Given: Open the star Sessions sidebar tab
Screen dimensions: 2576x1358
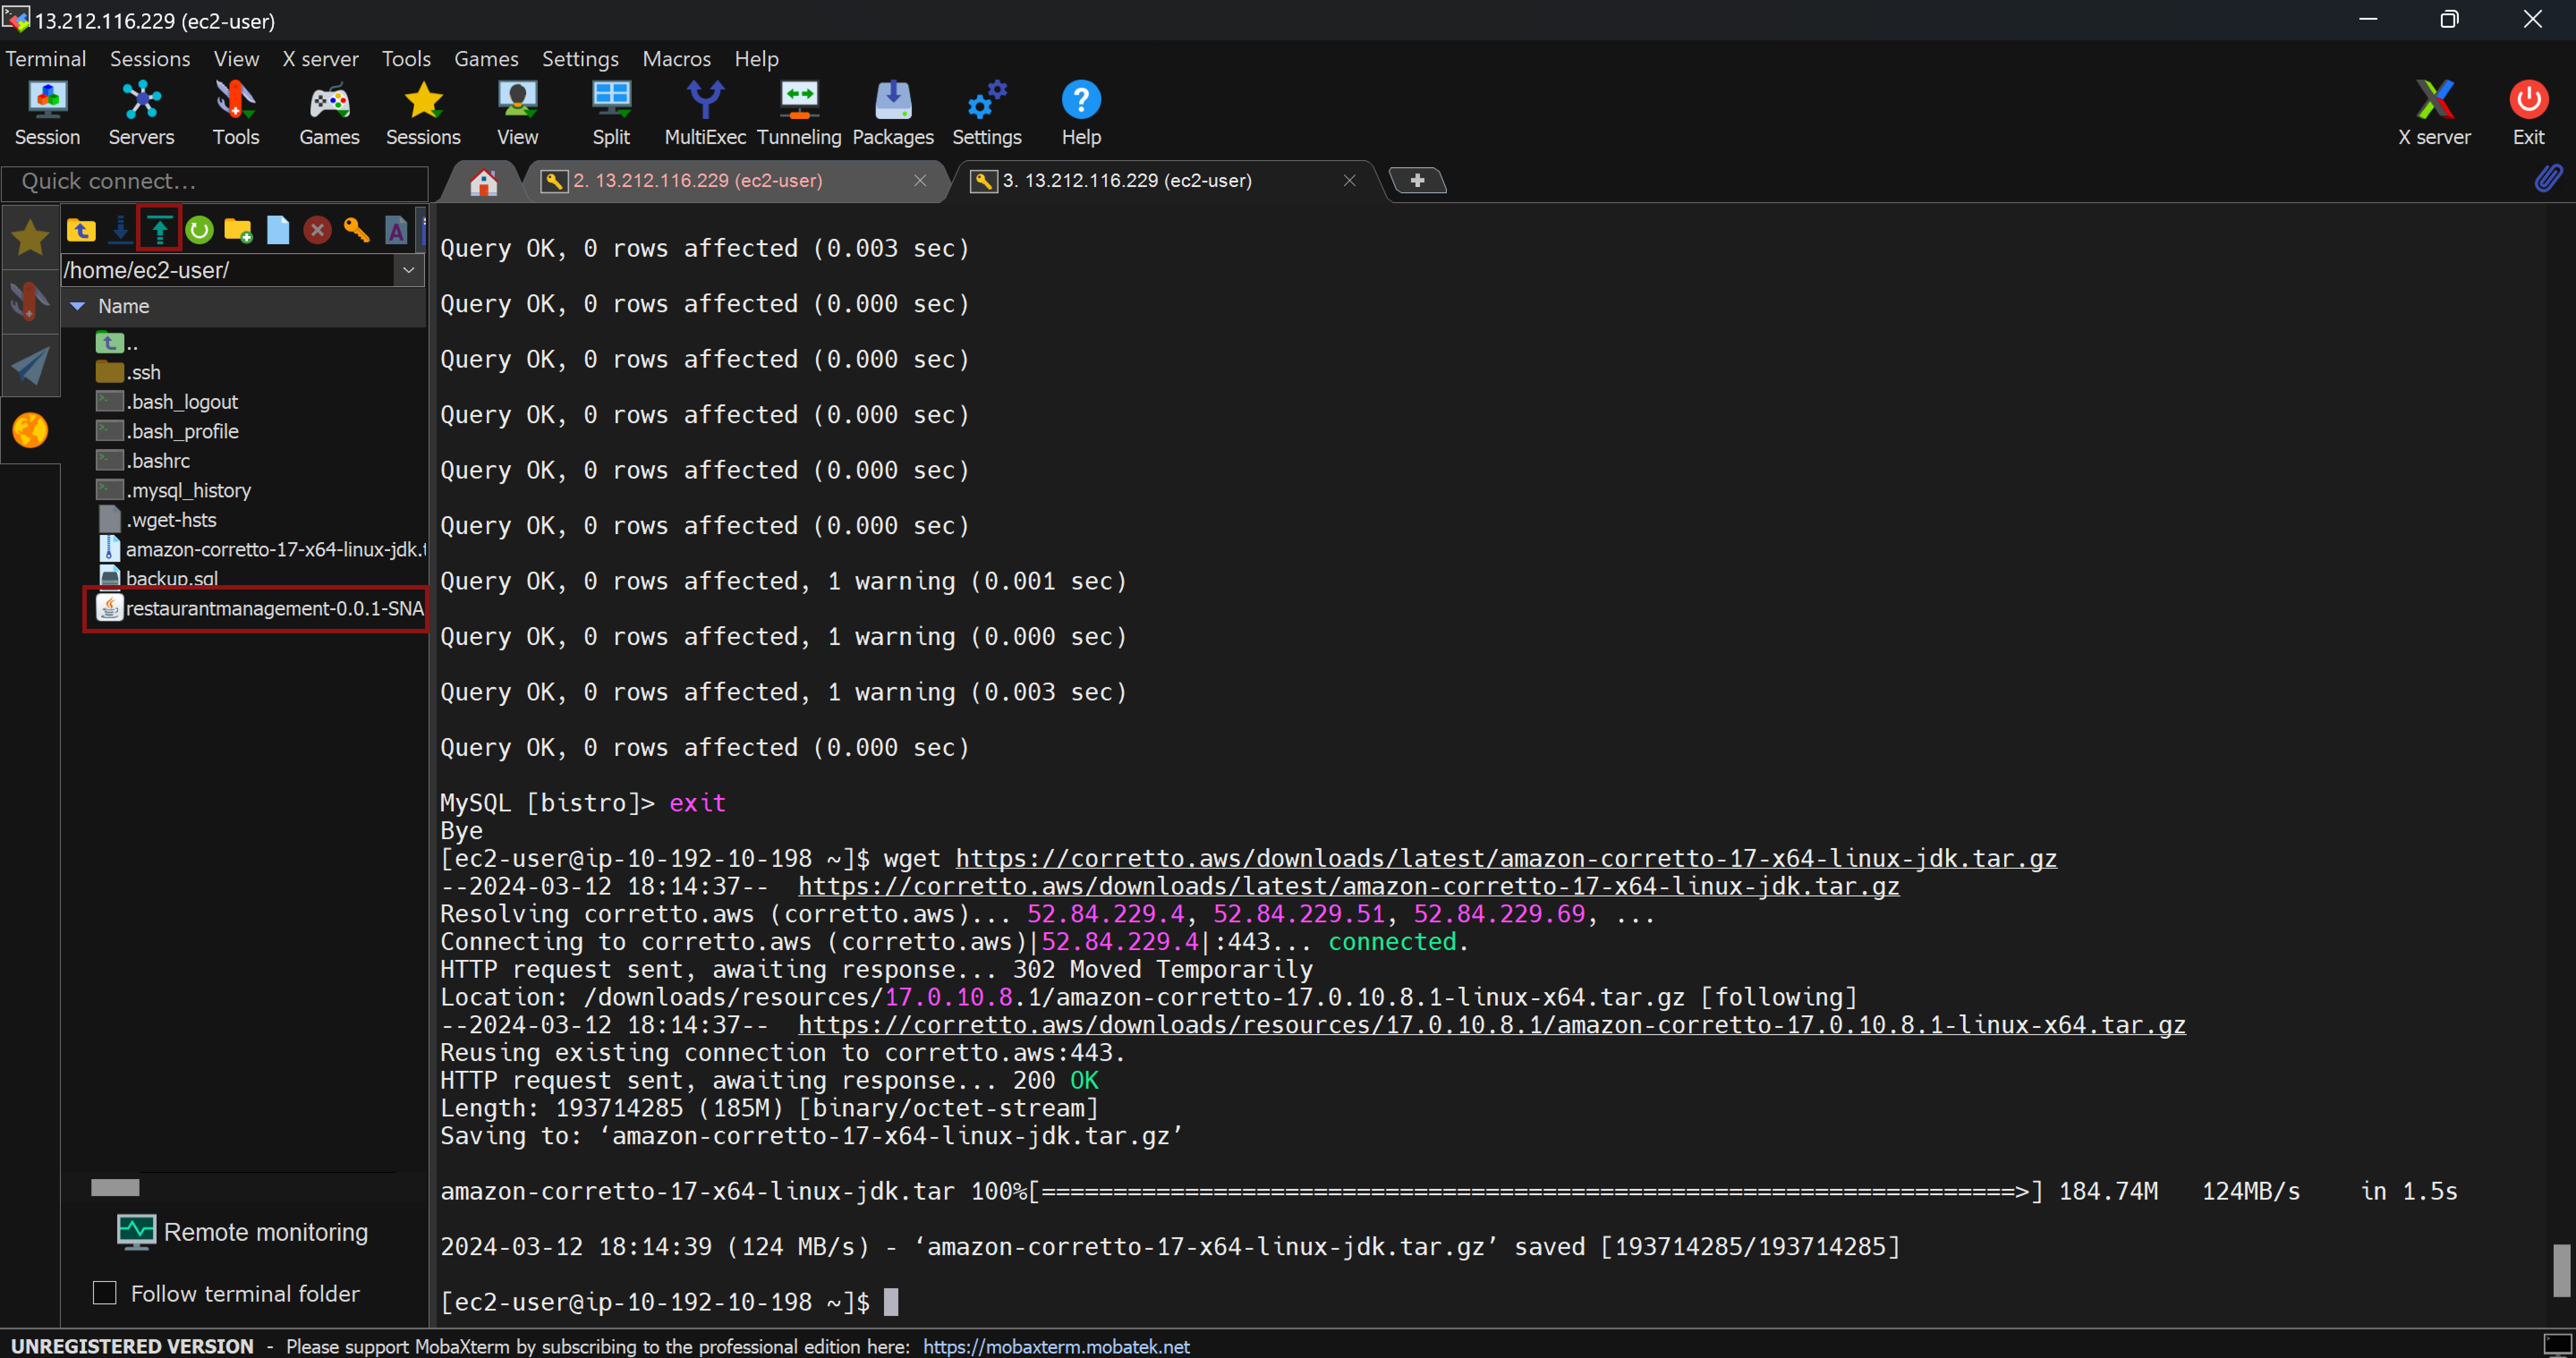Looking at the screenshot, I should point(30,237).
